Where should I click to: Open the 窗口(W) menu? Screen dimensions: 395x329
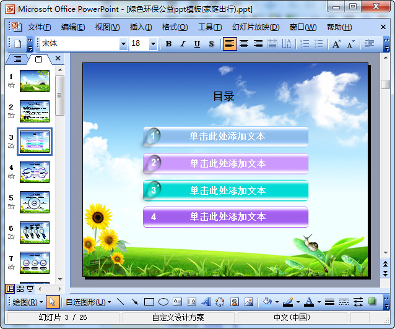(x=303, y=27)
